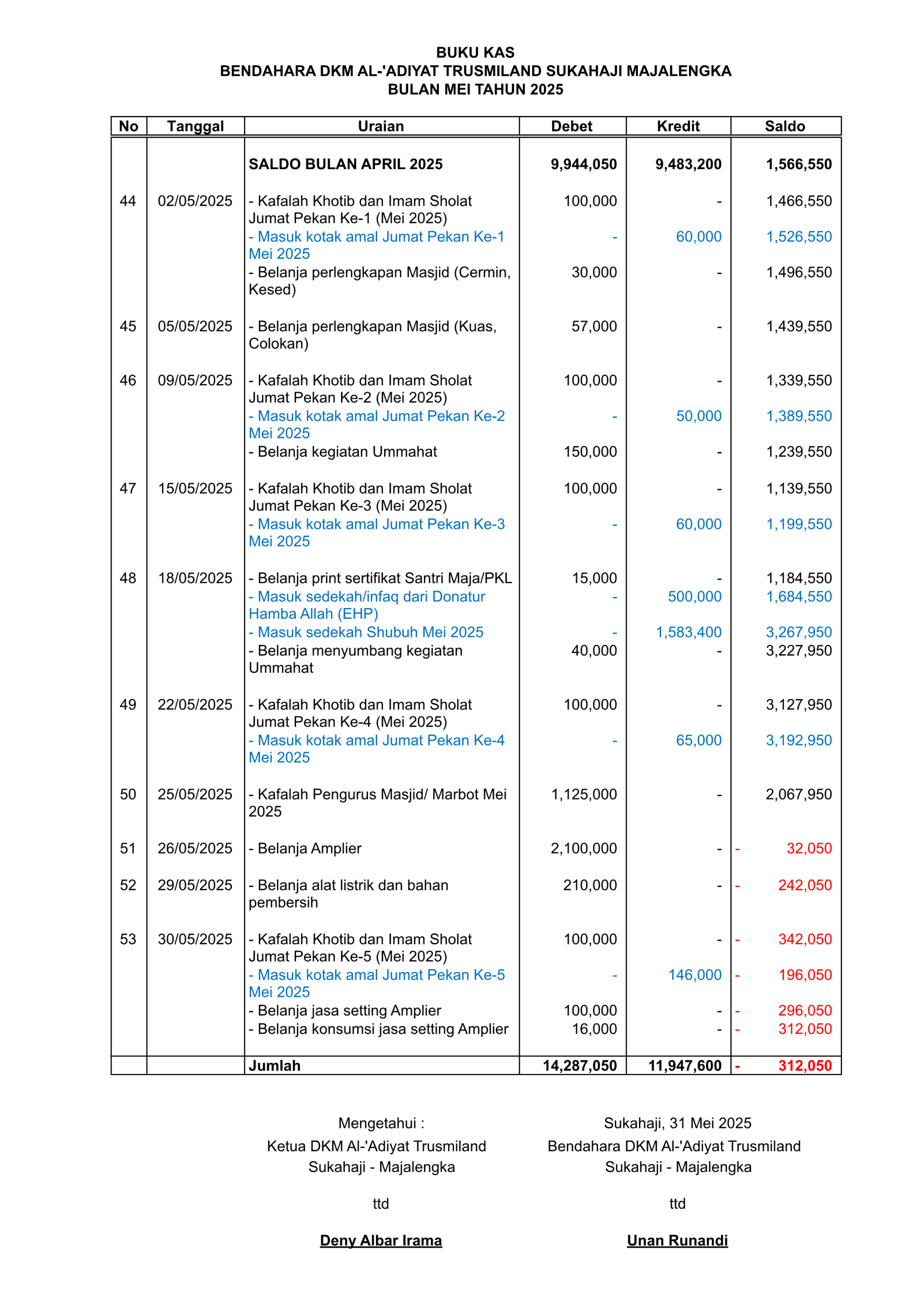Select the 2,100,000 debet amount

[x=583, y=848]
